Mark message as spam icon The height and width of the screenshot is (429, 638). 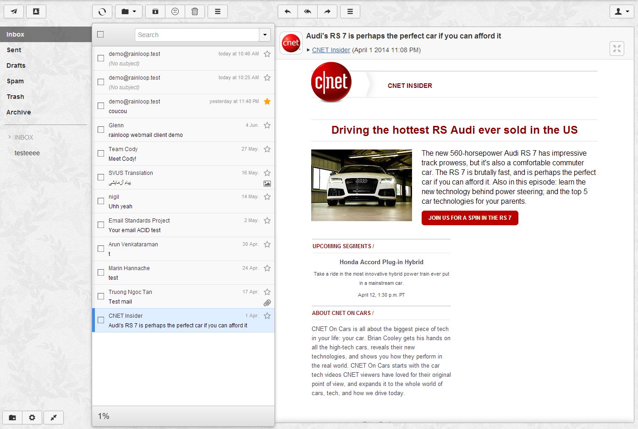pyautogui.click(x=175, y=11)
